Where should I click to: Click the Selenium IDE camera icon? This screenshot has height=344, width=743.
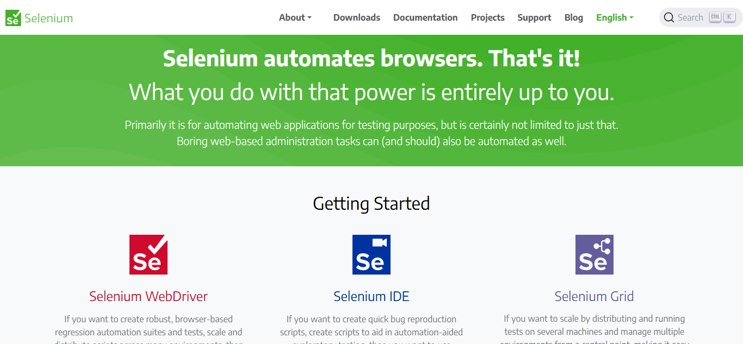point(371,254)
